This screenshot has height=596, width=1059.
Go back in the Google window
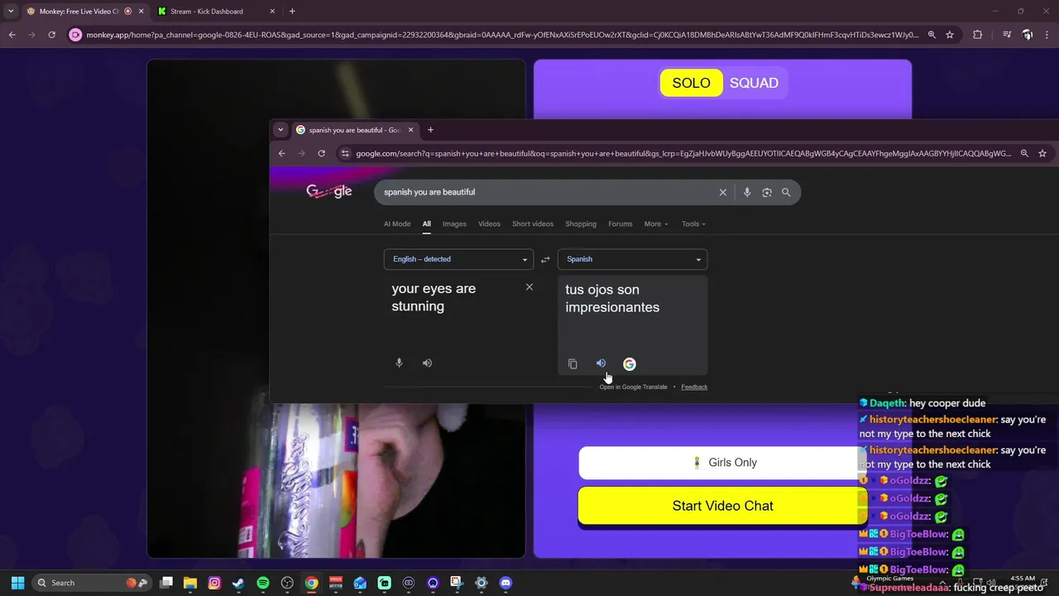pyautogui.click(x=281, y=153)
